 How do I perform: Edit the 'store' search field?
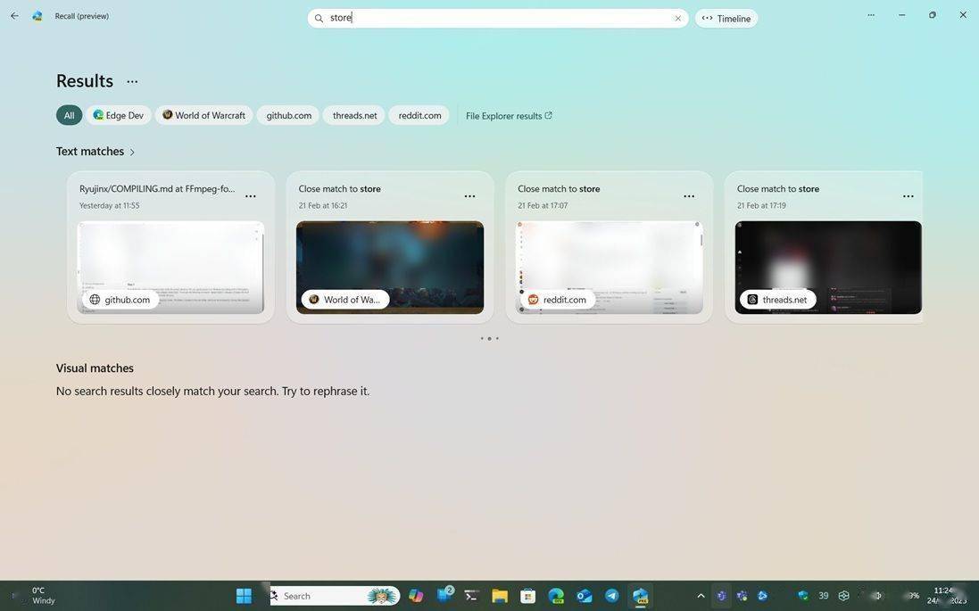coord(498,18)
